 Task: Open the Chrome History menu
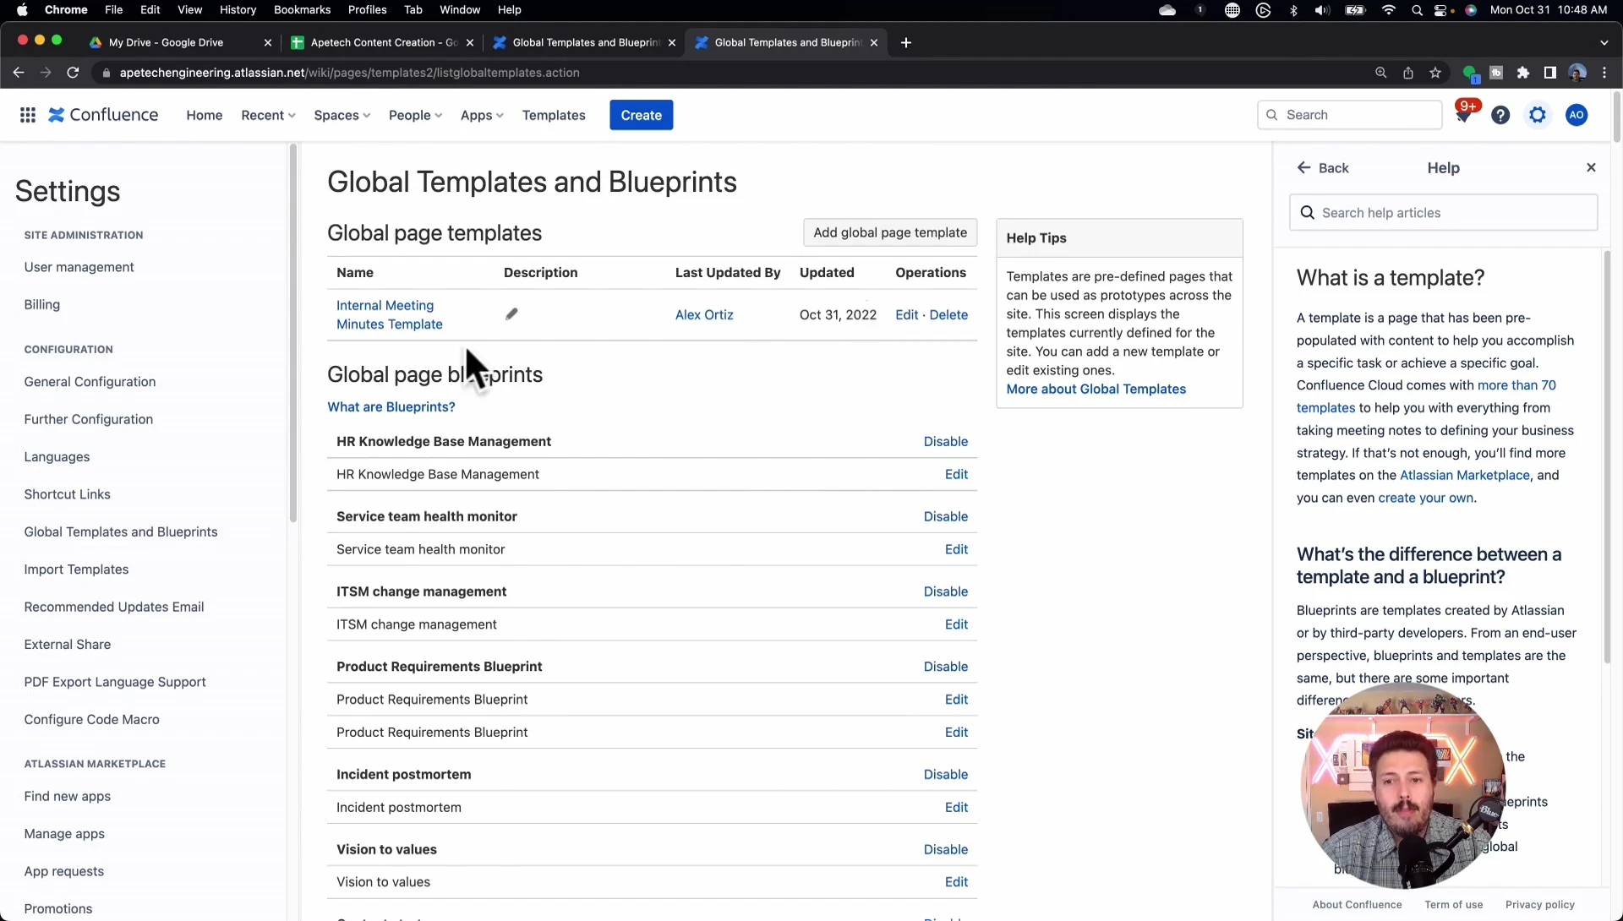tap(238, 10)
